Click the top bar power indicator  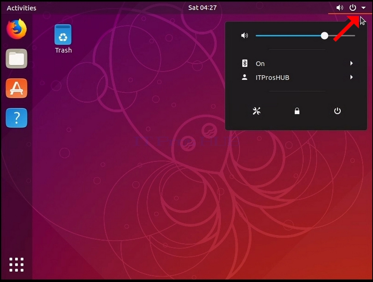[x=352, y=8]
